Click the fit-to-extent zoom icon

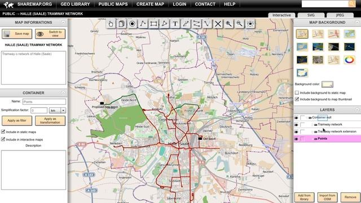click(250, 24)
